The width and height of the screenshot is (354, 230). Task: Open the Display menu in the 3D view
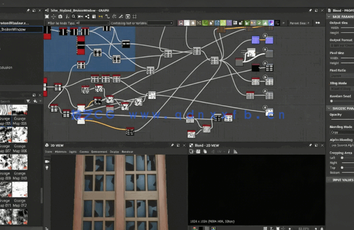pyautogui.click(x=114, y=151)
